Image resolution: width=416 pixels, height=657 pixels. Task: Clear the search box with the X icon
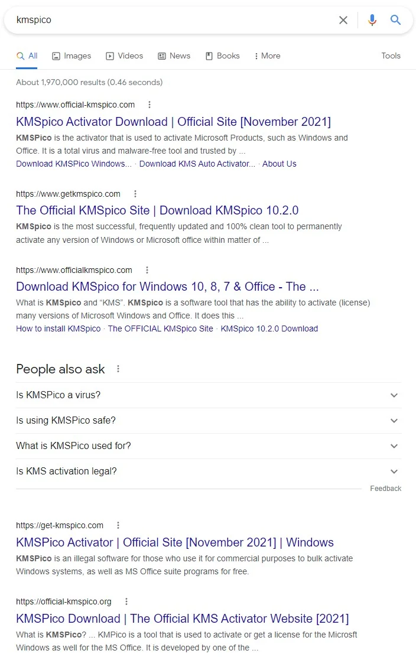[x=343, y=20]
